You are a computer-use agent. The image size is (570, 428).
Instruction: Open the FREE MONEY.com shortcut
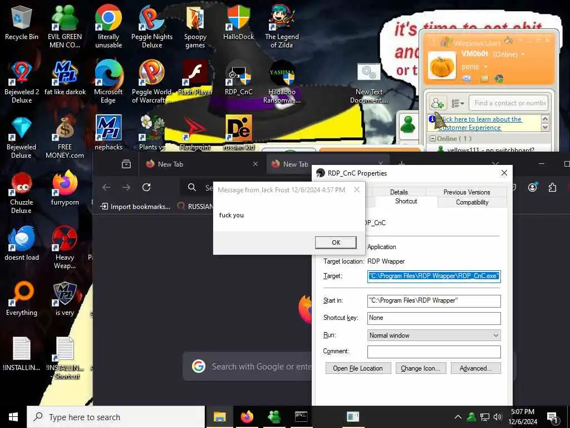65,137
